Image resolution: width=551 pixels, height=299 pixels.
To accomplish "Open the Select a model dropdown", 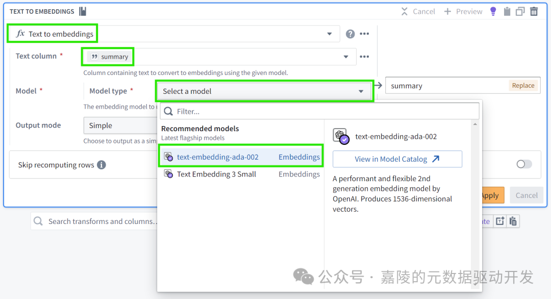I will (x=264, y=91).
